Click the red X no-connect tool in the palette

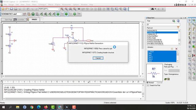(194, 56)
